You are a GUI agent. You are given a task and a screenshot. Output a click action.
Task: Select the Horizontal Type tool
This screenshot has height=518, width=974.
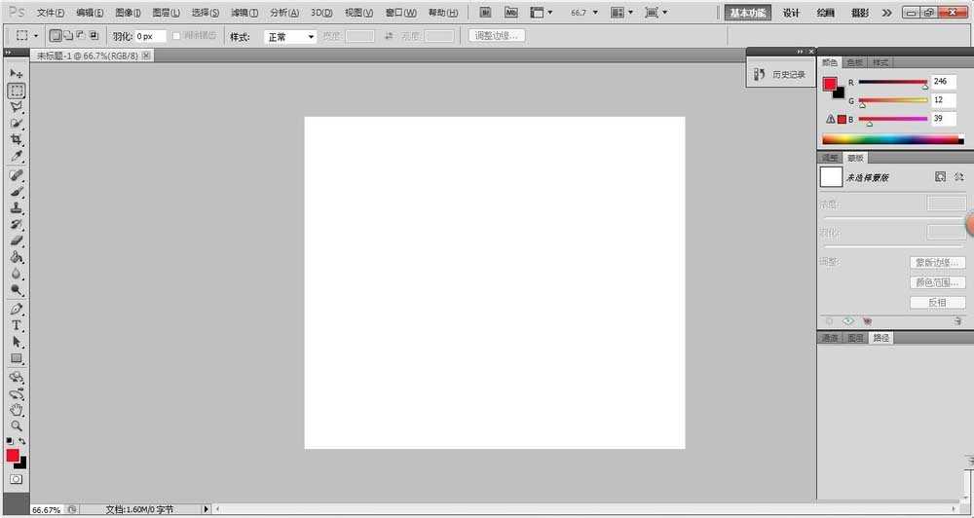17,325
